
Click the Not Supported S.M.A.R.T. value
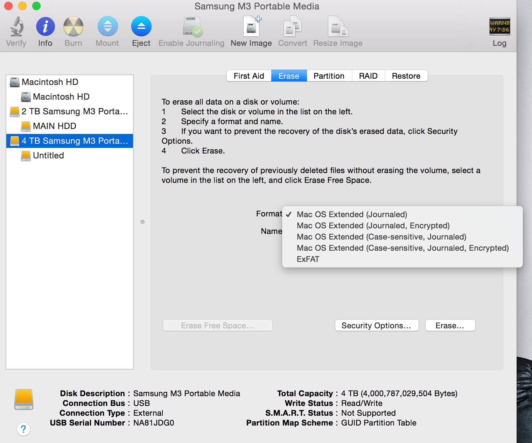click(x=369, y=413)
